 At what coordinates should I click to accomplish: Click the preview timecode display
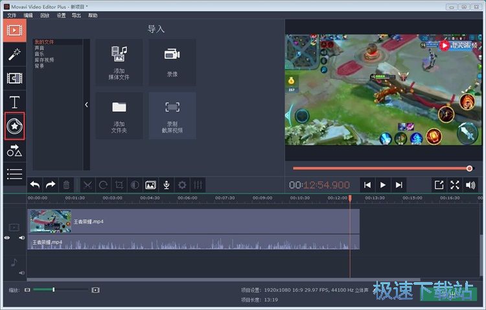pyautogui.click(x=319, y=185)
